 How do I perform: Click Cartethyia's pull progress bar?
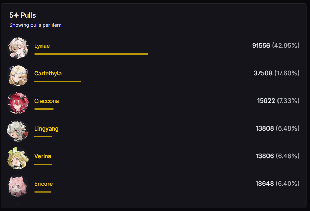[x=57, y=81]
